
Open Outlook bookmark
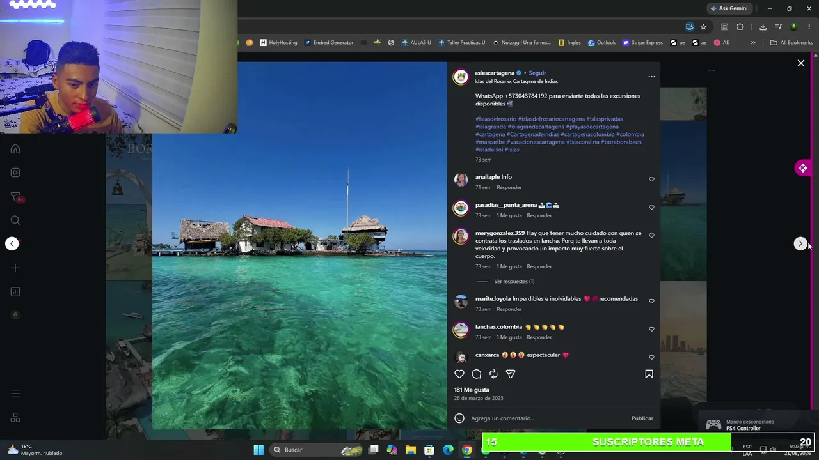click(x=601, y=43)
